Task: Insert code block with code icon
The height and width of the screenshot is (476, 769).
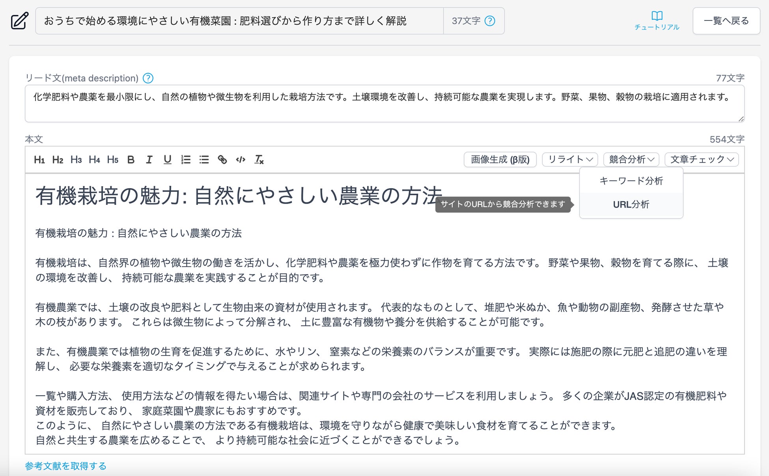Action: (241, 159)
